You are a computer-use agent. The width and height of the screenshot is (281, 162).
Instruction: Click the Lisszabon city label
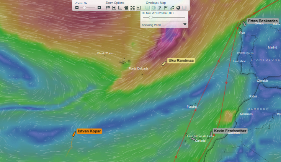tap(239, 62)
